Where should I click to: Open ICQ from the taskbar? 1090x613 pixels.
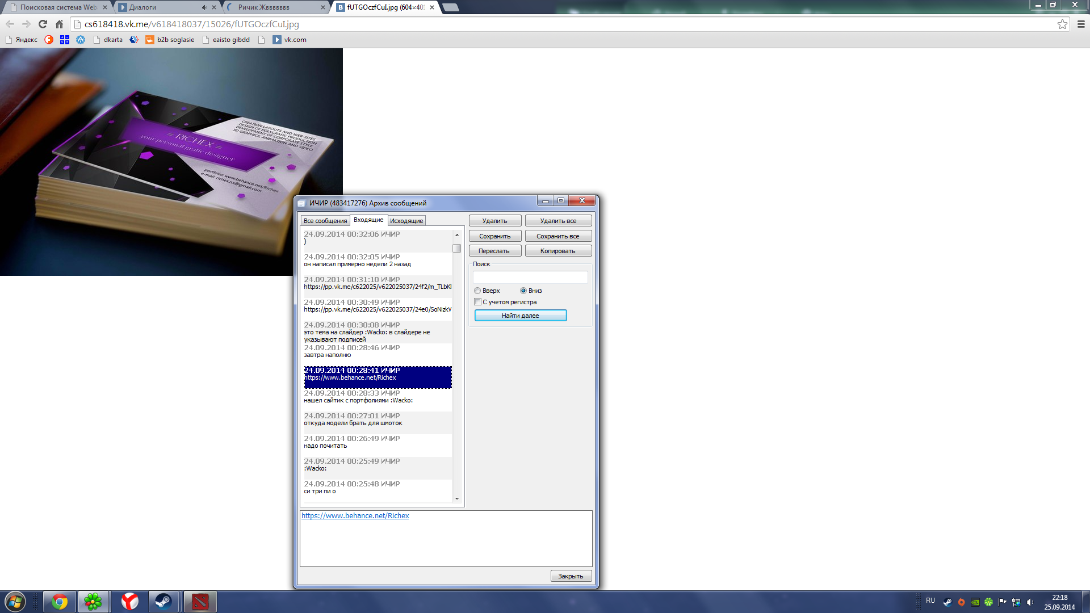[x=93, y=601]
